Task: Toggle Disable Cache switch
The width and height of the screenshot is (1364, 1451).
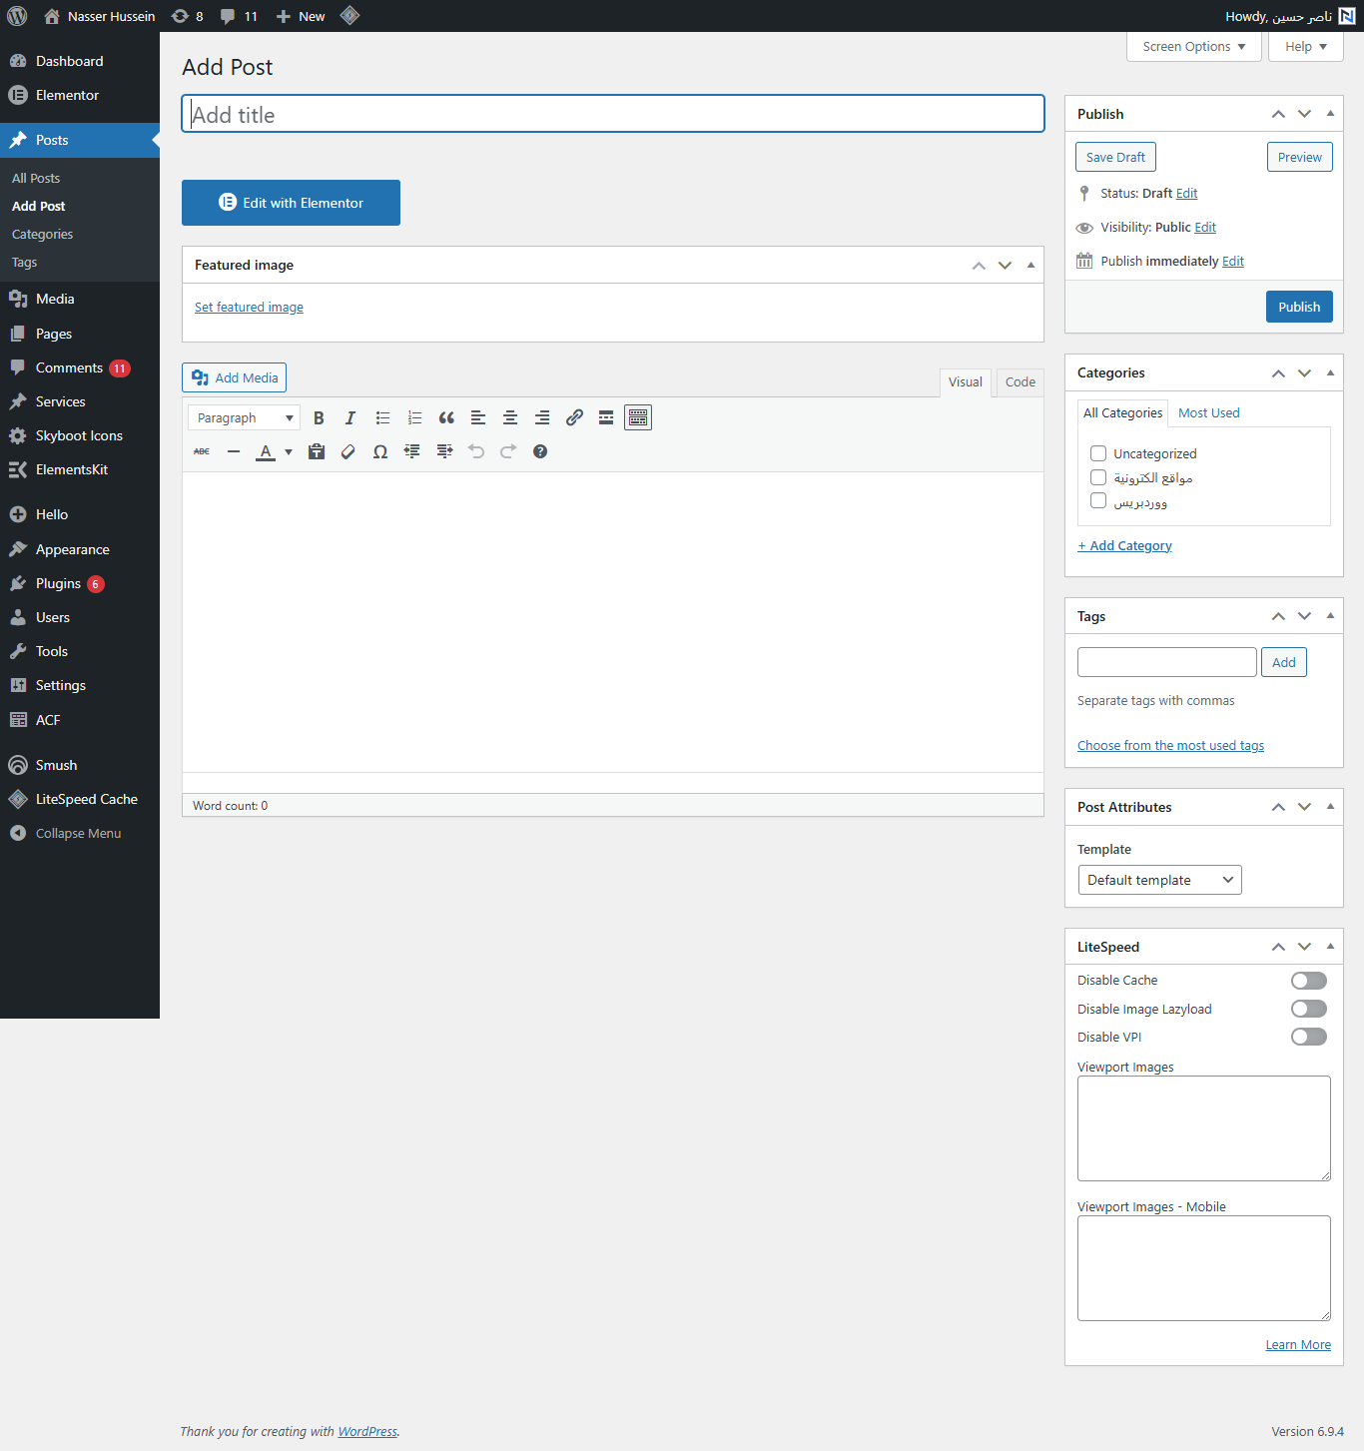Action: coord(1309,981)
